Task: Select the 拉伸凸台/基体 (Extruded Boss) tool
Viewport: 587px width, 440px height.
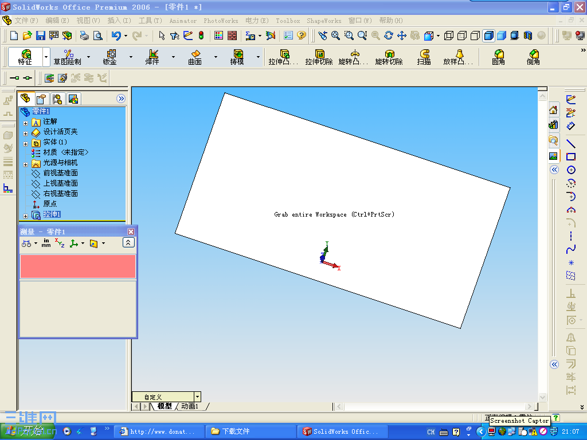Action: click(285, 57)
